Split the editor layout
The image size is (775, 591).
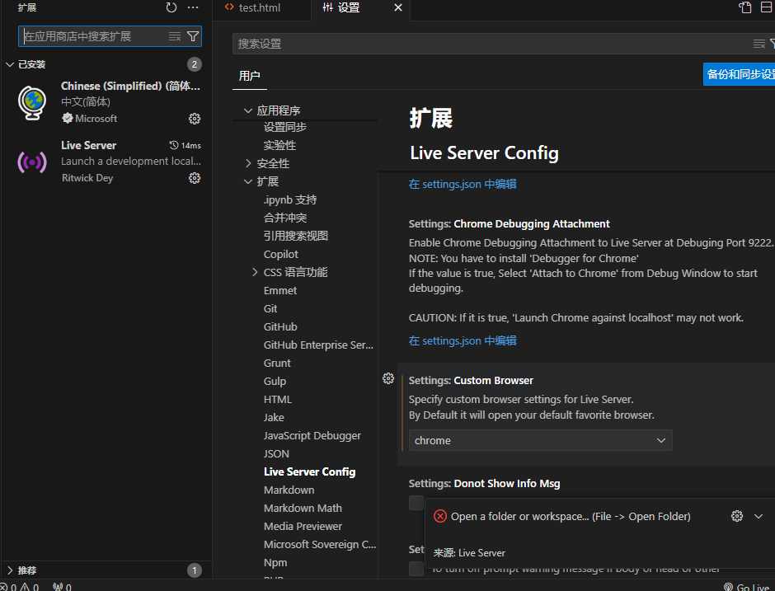pos(767,7)
